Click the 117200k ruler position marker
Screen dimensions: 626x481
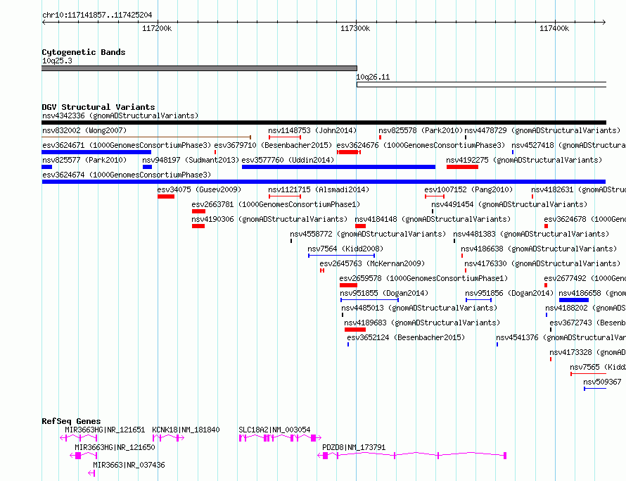(157, 28)
